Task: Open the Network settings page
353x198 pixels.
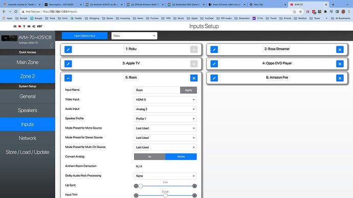Action: click(x=28, y=138)
